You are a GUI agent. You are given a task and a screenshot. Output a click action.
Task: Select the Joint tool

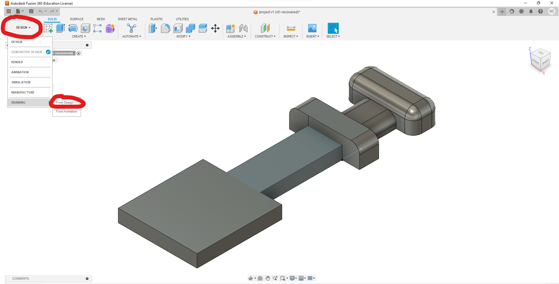(243, 28)
